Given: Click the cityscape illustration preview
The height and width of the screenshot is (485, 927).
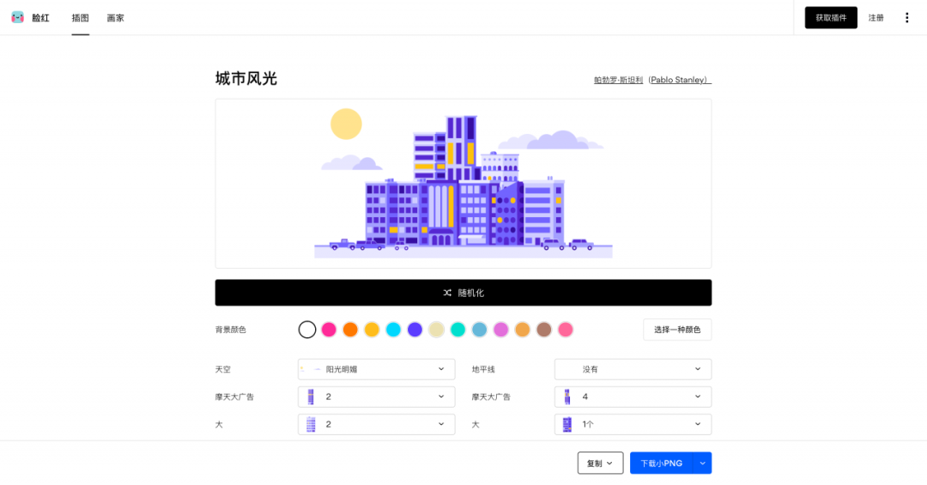Looking at the screenshot, I should [x=463, y=184].
